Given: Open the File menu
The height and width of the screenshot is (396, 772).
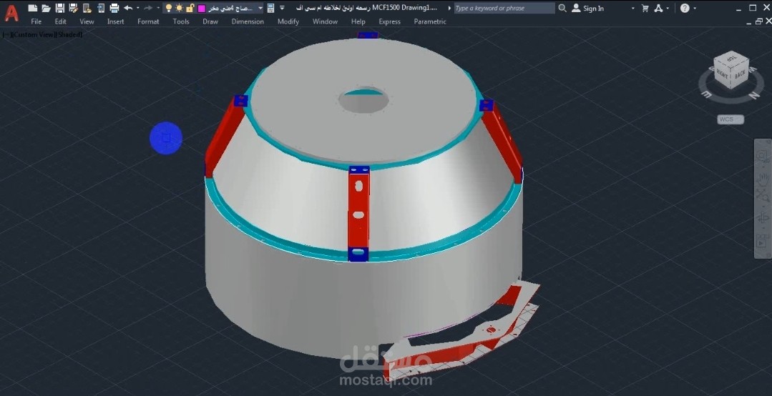Looking at the screenshot, I should [x=36, y=21].
